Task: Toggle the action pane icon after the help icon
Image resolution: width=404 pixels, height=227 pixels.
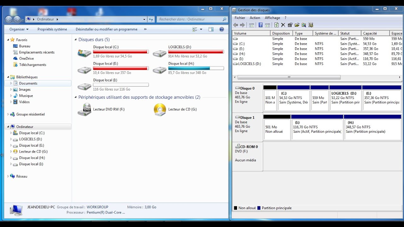Action: point(267,25)
